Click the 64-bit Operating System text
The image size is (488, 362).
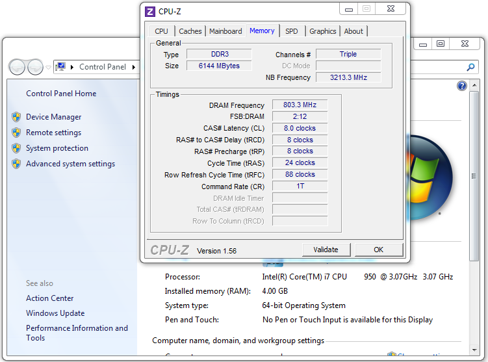click(x=303, y=305)
